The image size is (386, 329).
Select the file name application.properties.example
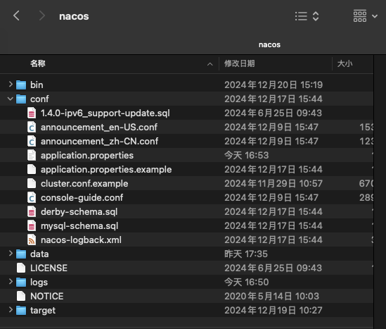[x=106, y=170]
